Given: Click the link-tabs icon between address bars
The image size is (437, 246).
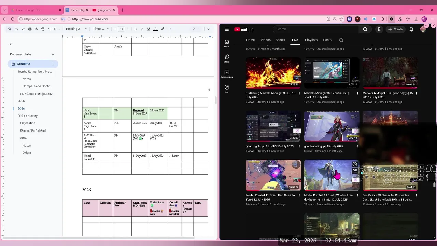Looking at the screenshot, I should tap(63, 19).
